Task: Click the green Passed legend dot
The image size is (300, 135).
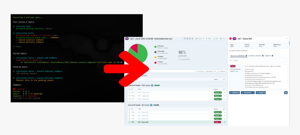Action: pos(156,47)
